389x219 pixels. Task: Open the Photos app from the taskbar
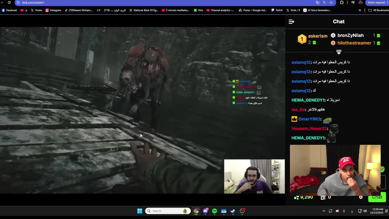(x=224, y=211)
